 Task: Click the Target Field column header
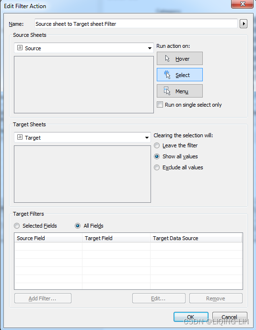tap(116, 238)
